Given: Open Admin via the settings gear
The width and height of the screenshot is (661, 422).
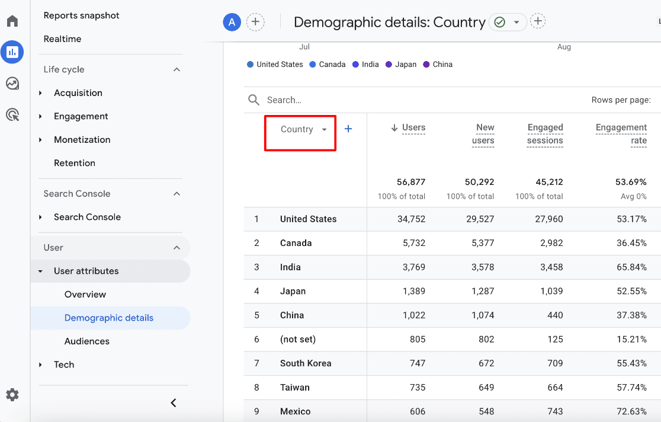Looking at the screenshot, I should pyautogui.click(x=12, y=394).
